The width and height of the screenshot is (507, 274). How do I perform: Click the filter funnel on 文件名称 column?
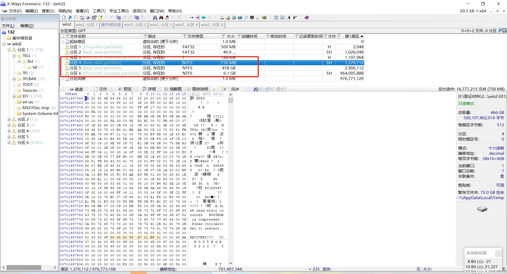67,36
